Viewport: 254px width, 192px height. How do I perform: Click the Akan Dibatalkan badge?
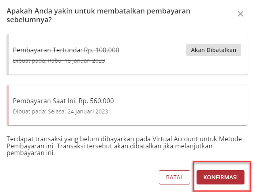pos(214,50)
